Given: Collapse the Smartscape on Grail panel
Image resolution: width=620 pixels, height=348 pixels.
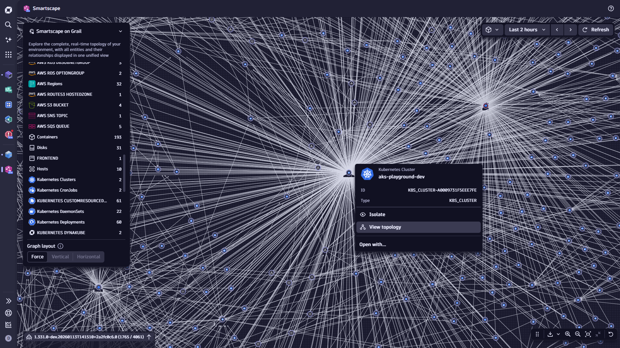Looking at the screenshot, I should 121,31.
